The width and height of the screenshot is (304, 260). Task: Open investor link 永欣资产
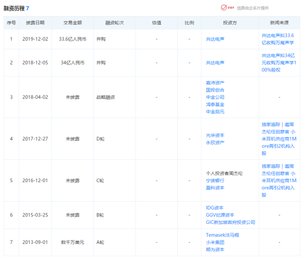tap(215, 142)
